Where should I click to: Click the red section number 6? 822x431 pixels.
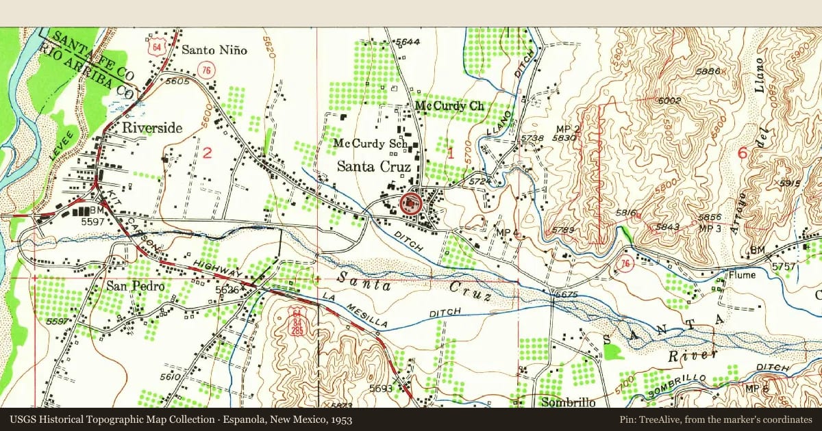[743, 154]
